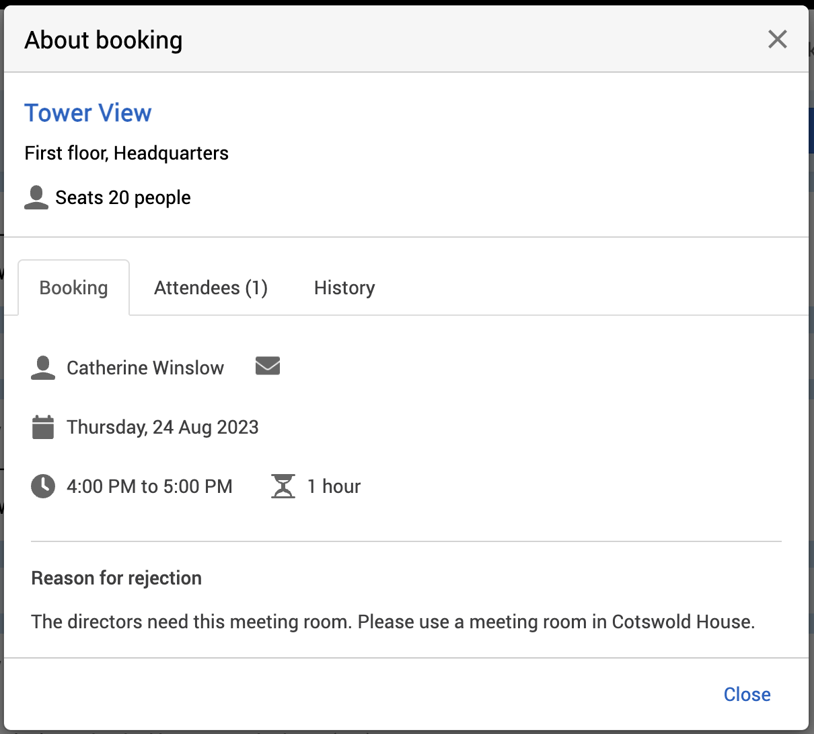814x734 pixels.
Task: Click the person icon beside Catherine Winslow
Action: 43,368
